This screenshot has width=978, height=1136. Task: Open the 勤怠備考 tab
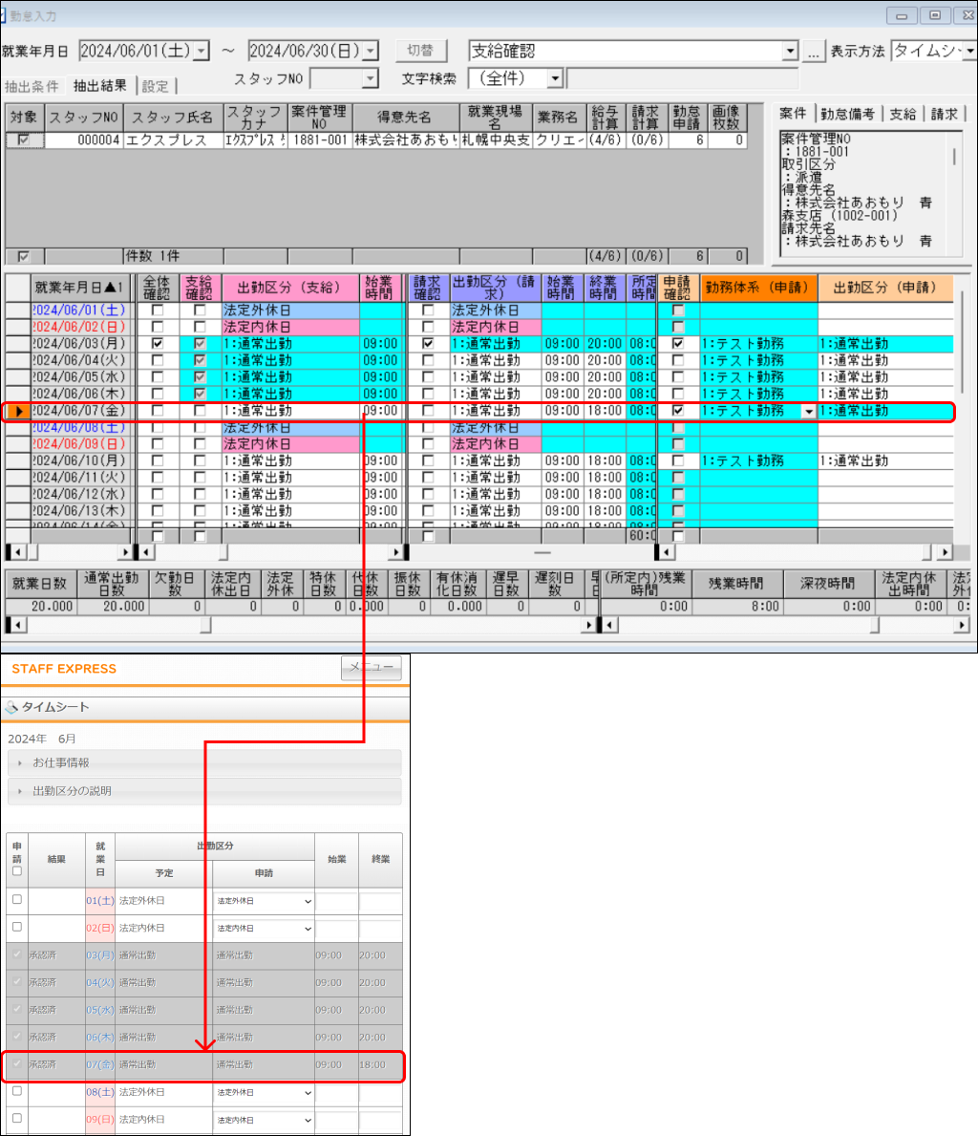(x=847, y=114)
